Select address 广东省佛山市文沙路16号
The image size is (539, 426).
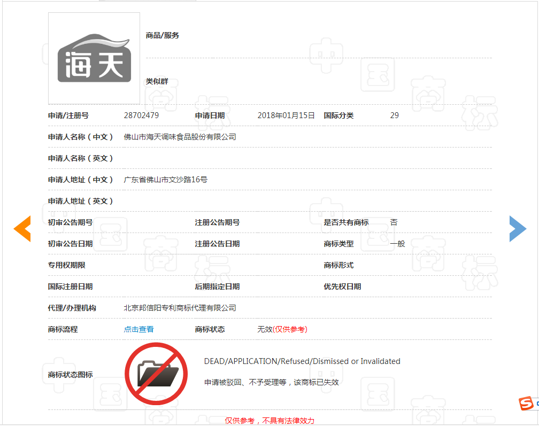(162, 180)
